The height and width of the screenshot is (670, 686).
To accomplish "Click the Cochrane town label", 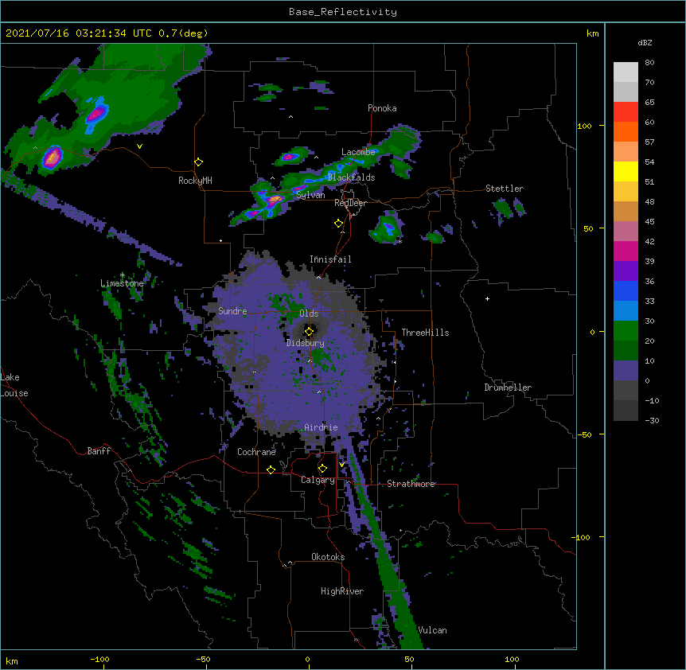I will pyautogui.click(x=256, y=452).
